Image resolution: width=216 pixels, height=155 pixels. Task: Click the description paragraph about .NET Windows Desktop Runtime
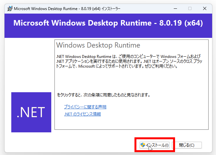tap(129, 61)
